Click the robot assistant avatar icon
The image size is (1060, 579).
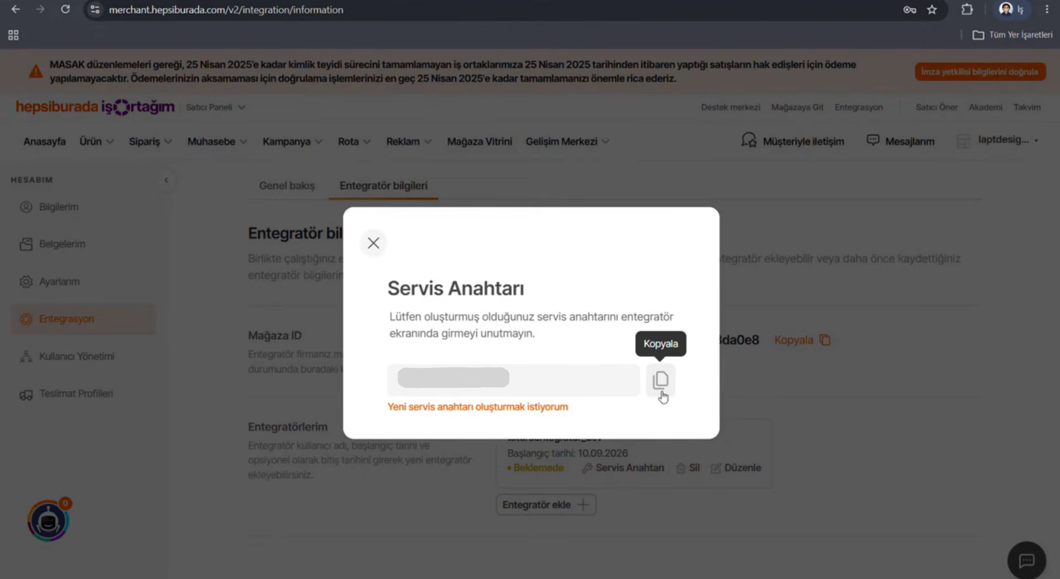coord(48,520)
